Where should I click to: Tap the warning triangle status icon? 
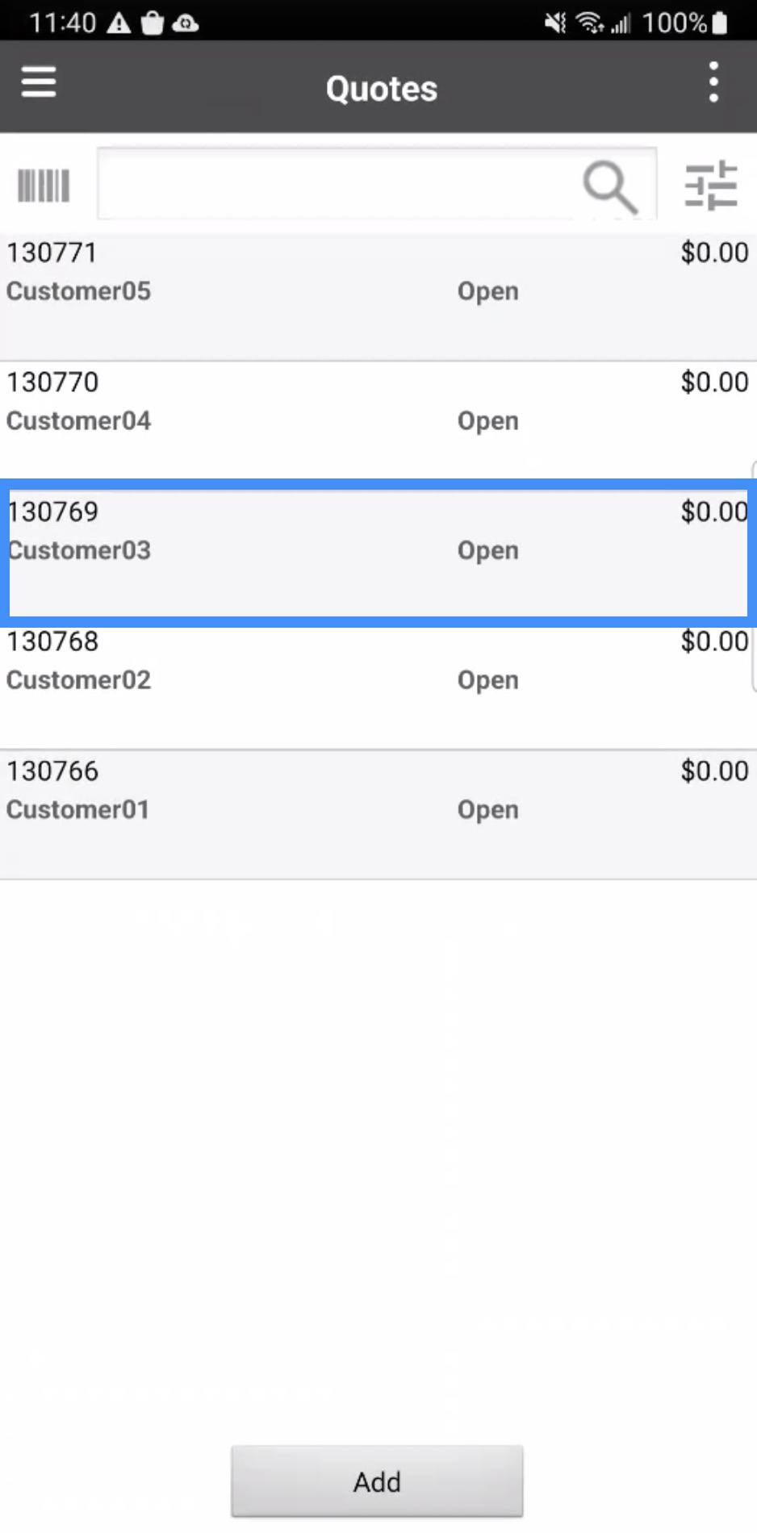click(x=119, y=23)
